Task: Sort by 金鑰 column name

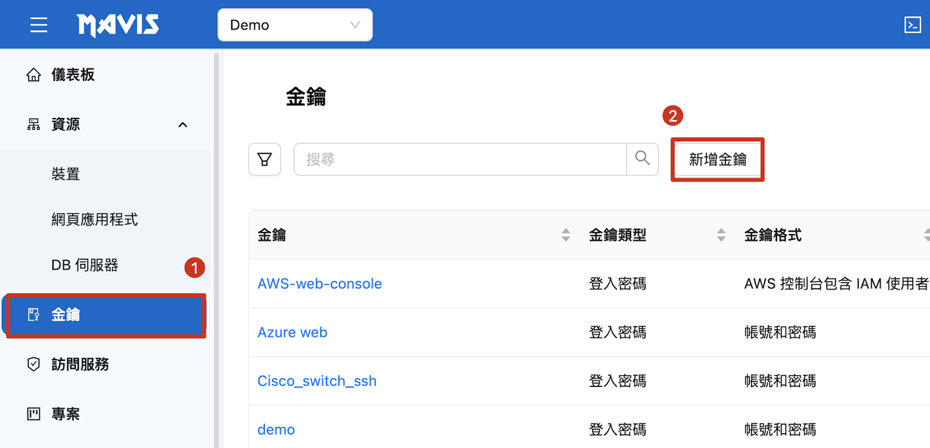Action: click(x=566, y=235)
